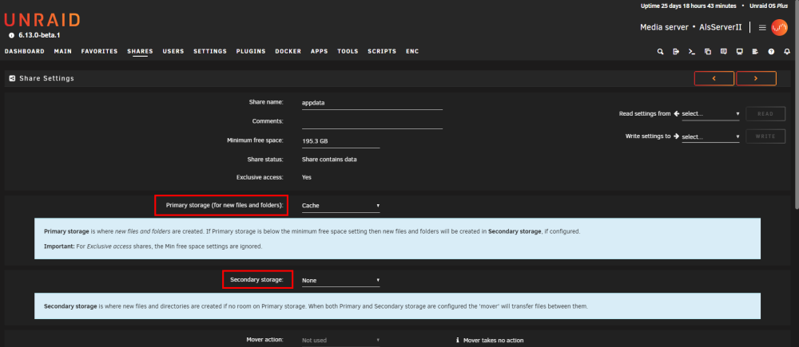The image size is (799, 347).
Task: Expand the Primary storage Cache dropdown
Action: 341,206
